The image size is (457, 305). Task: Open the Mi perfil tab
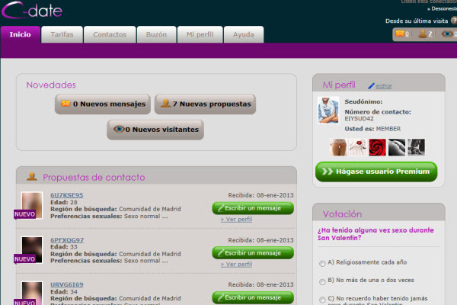(200, 35)
